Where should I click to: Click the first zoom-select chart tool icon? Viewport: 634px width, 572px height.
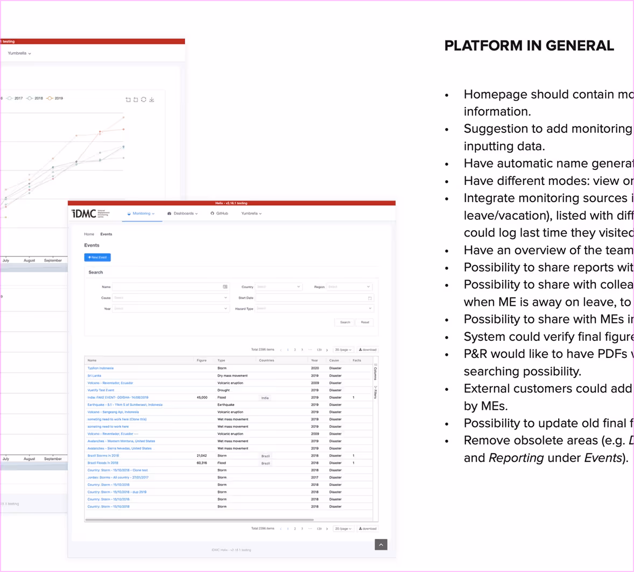click(128, 99)
